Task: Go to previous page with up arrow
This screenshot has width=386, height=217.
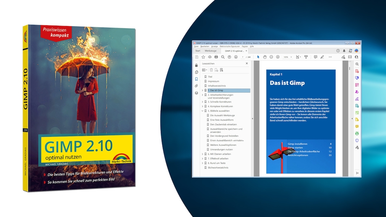Action: [x=229, y=57]
